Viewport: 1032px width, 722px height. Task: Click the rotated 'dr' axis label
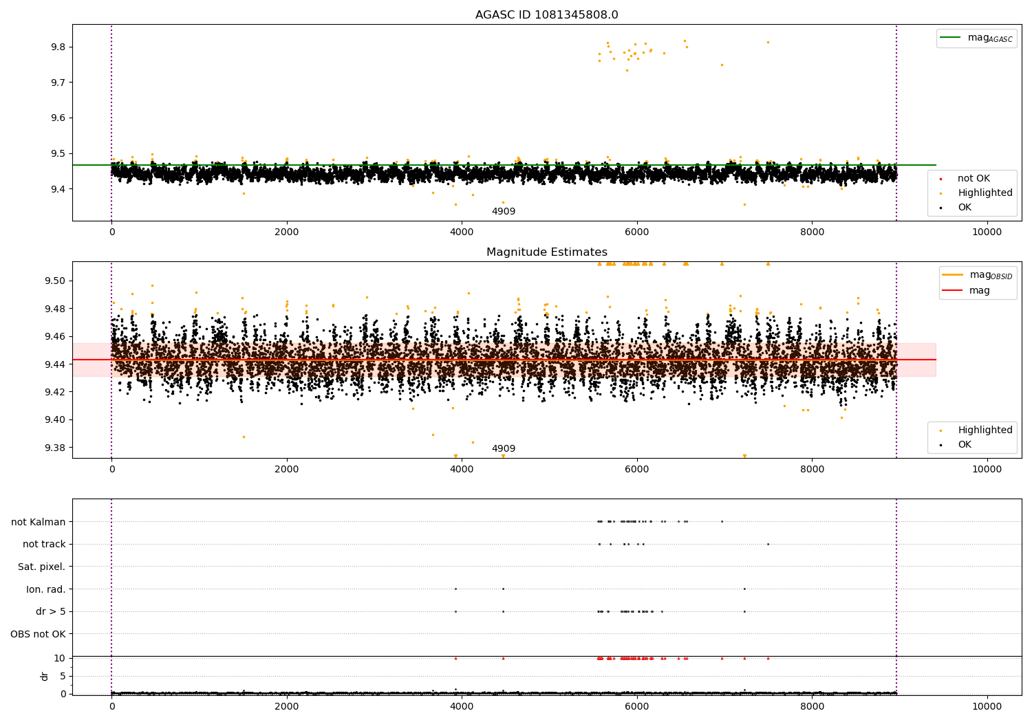(x=45, y=676)
